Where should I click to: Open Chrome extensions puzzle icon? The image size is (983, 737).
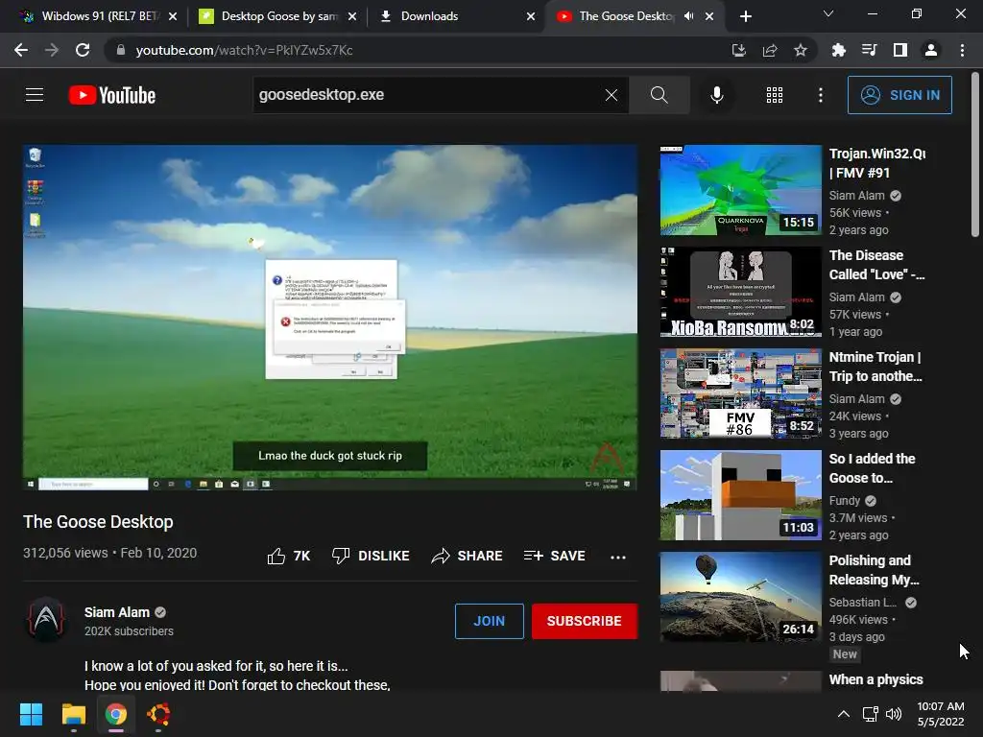tap(839, 50)
